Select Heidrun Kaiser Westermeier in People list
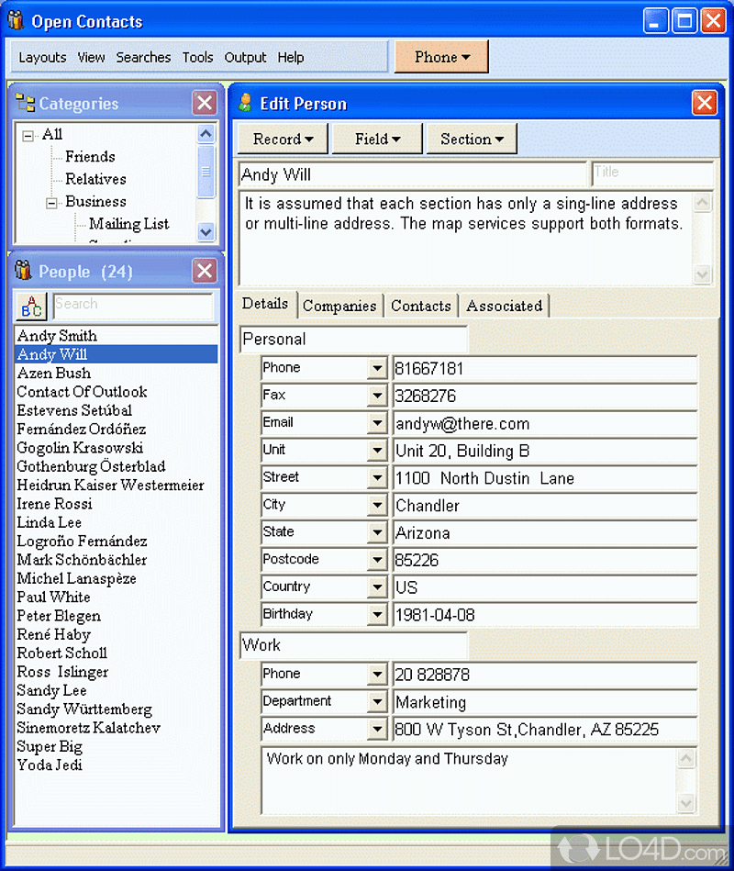The width and height of the screenshot is (734, 871). point(116,485)
